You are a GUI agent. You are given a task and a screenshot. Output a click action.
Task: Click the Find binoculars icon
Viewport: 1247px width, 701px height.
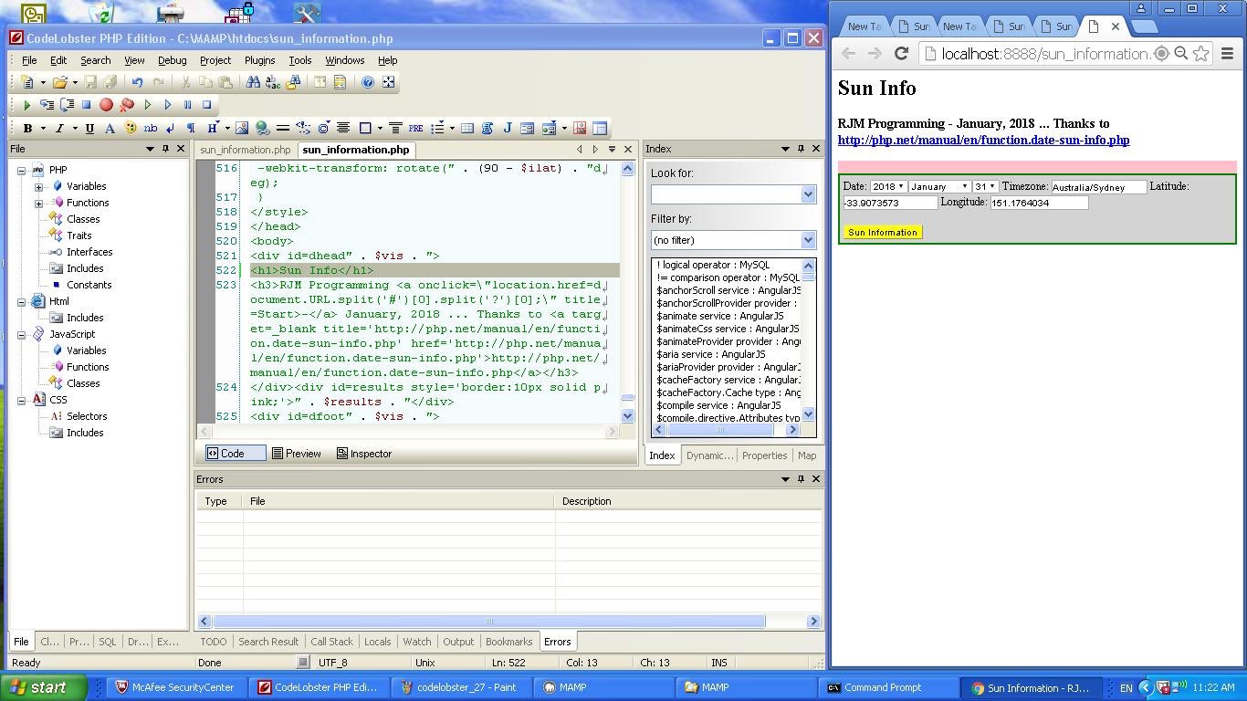click(253, 82)
